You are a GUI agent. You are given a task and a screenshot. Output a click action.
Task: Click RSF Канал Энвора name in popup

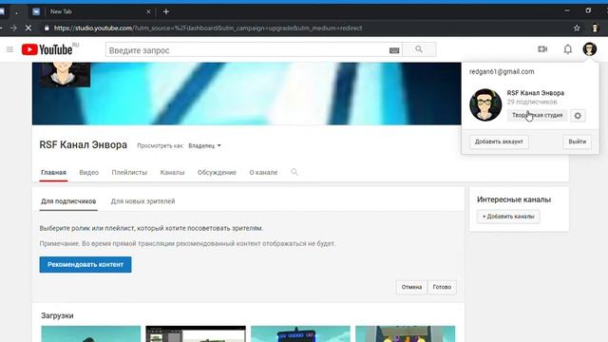(x=536, y=93)
